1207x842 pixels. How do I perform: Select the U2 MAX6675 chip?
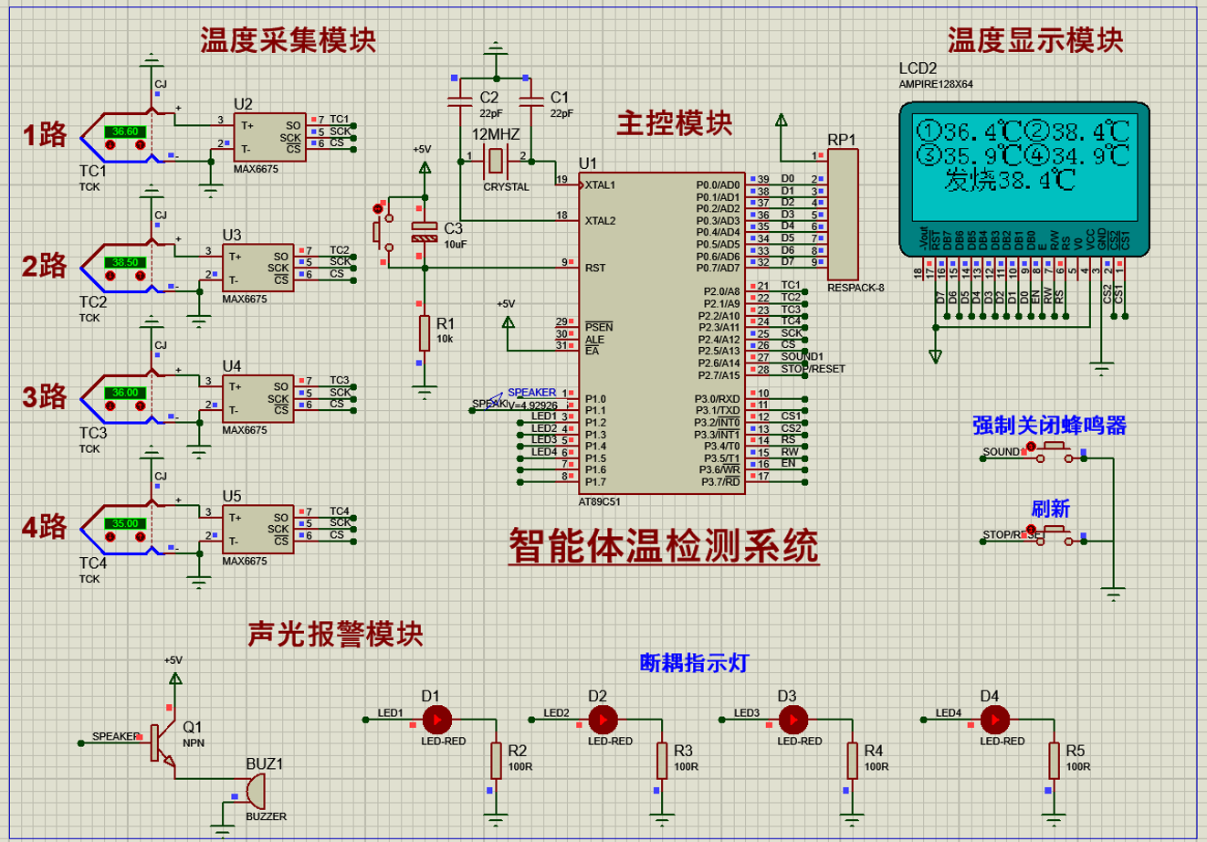pyautogui.click(x=268, y=136)
